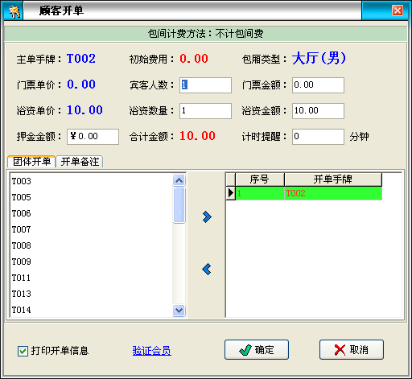Click the scroll-down arrow of the tag list
Screen dimensions: 412x379
point(179,311)
